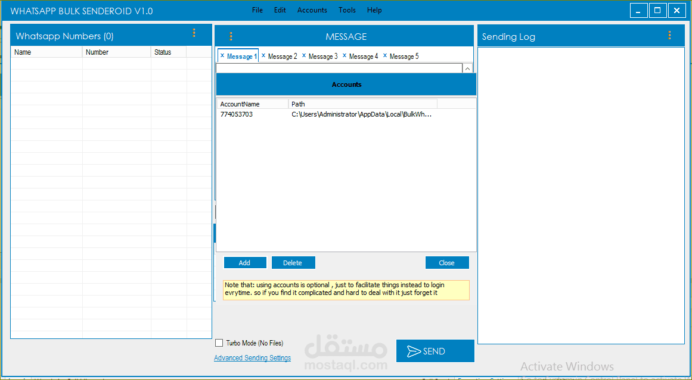Close the Message 1 tab with x
Viewport: 692px width, 380px height.
pos(222,56)
